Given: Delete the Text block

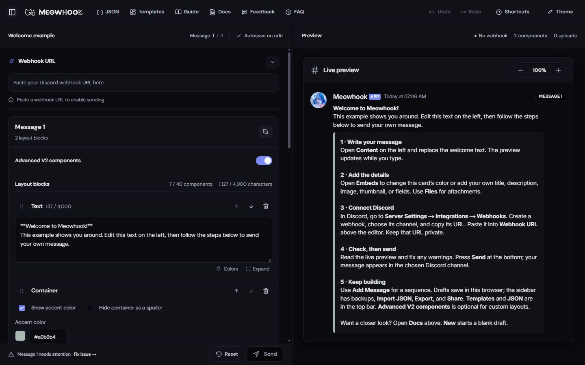Looking at the screenshot, I should point(266,206).
